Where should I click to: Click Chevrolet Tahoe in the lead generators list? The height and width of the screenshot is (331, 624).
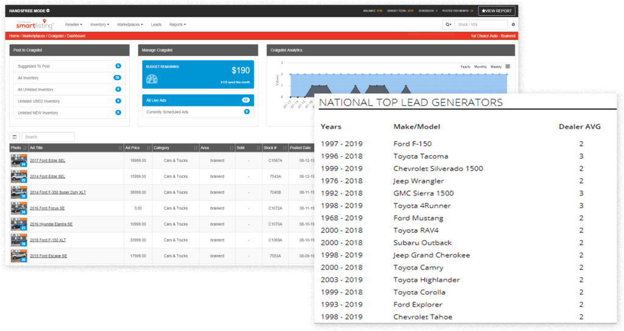[x=423, y=316]
